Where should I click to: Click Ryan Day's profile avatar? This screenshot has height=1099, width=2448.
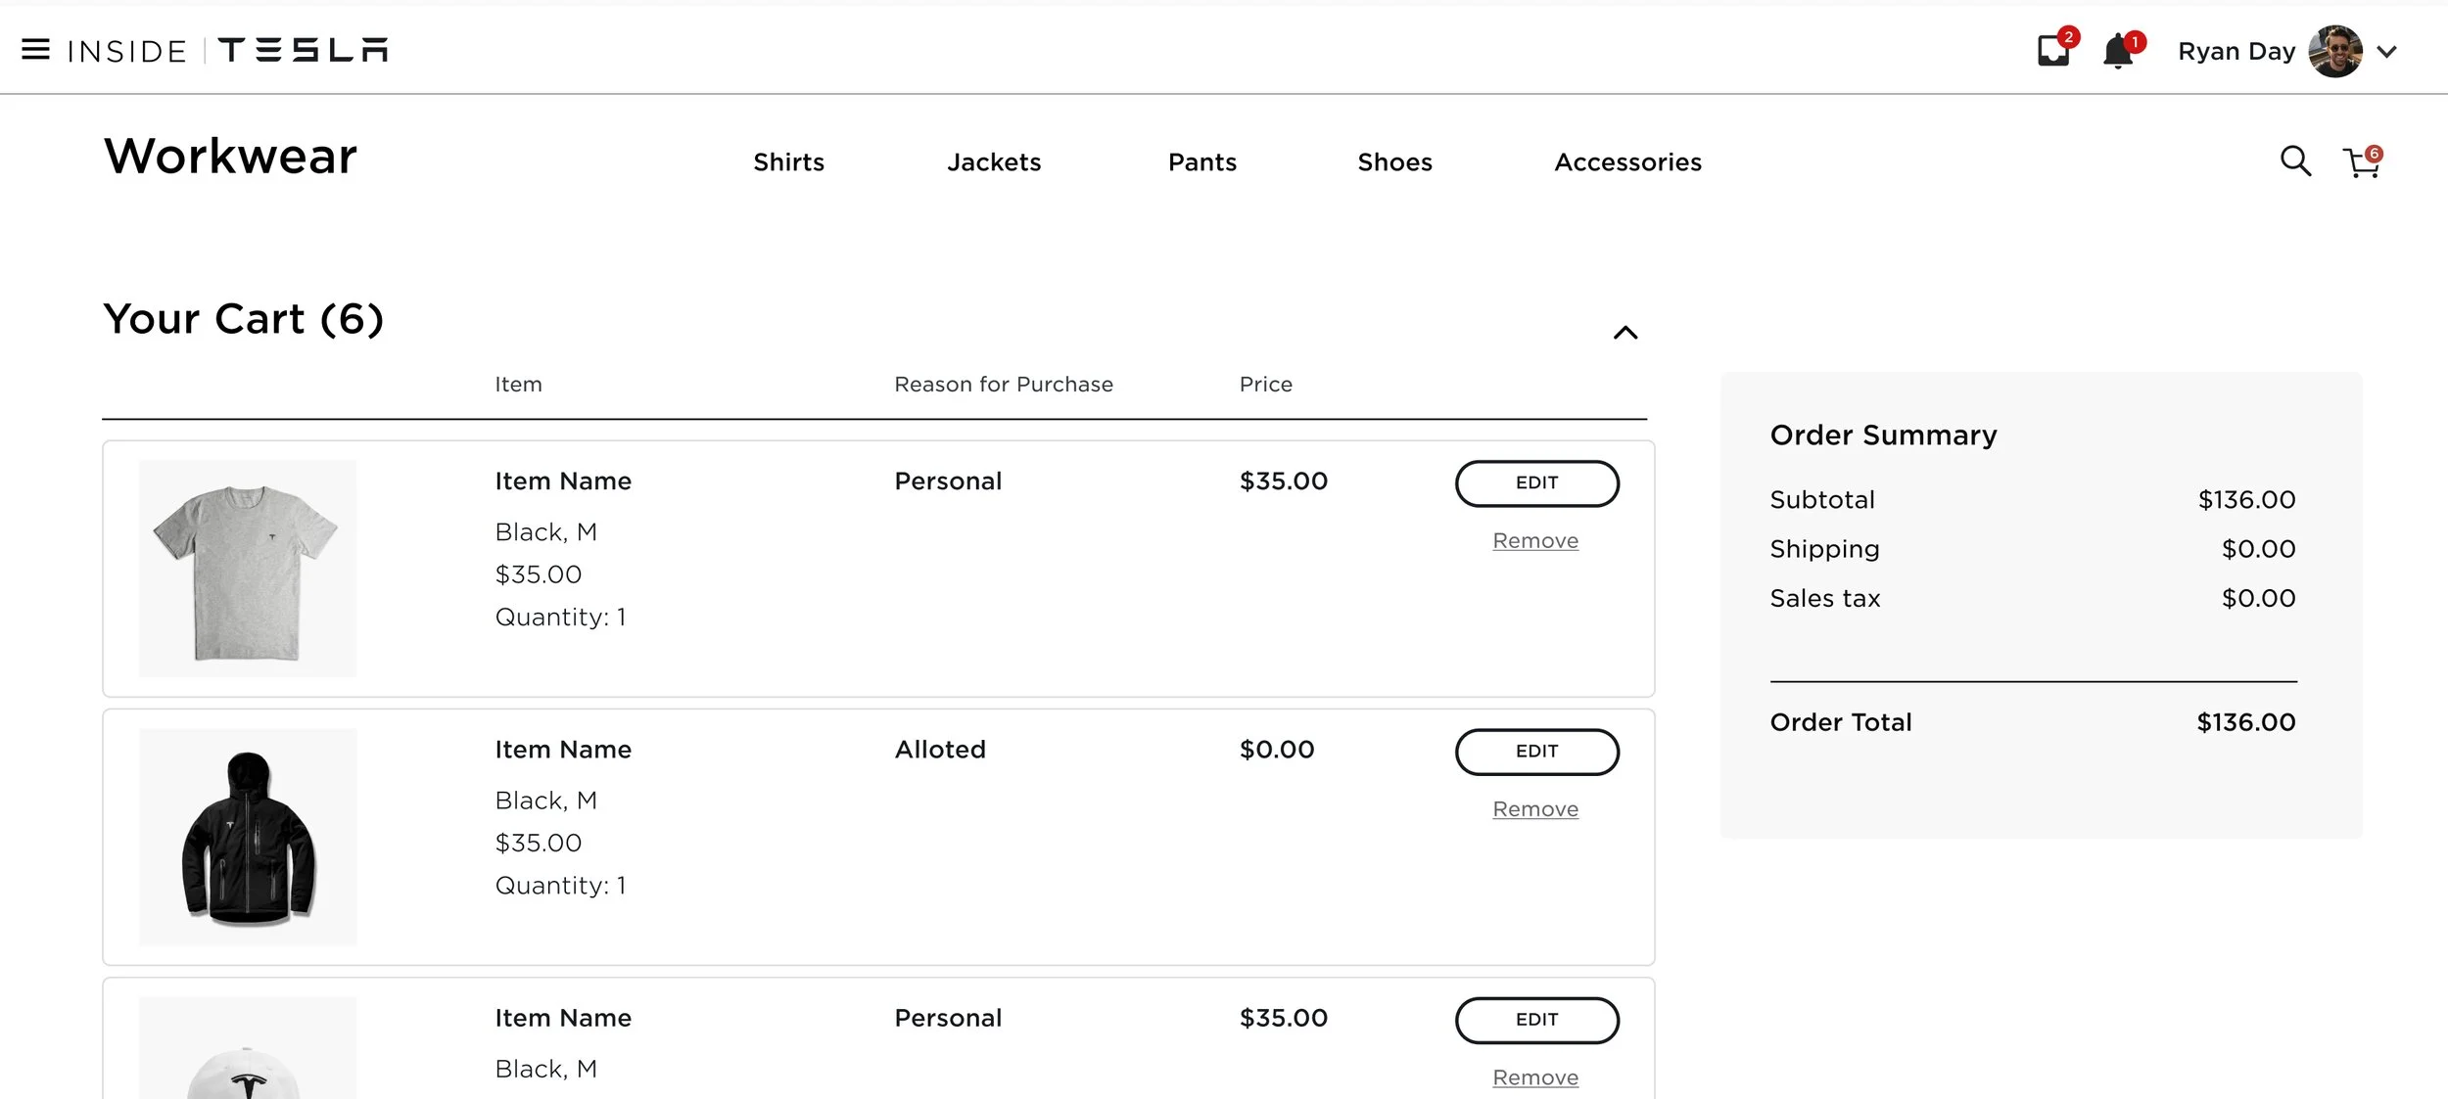[2335, 51]
